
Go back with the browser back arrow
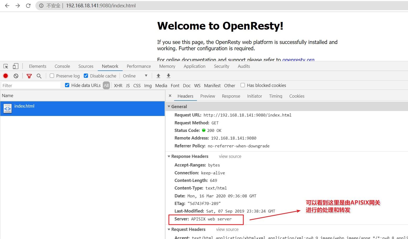click(x=7, y=5)
